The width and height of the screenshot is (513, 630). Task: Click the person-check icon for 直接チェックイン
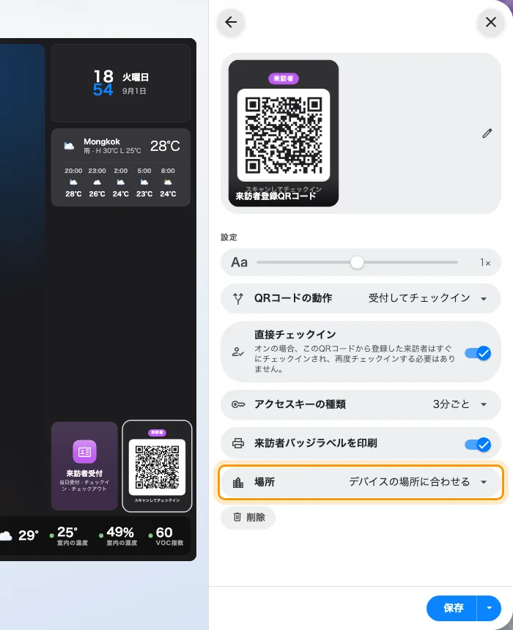(238, 352)
